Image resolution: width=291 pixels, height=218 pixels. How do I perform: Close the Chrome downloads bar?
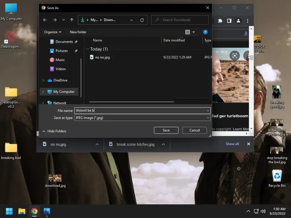click(248, 144)
